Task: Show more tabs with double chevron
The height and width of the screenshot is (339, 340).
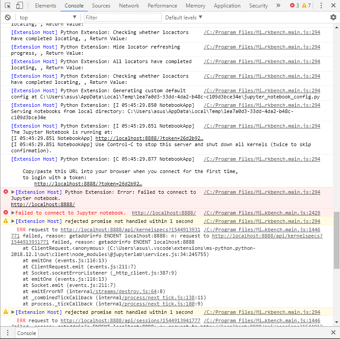Action: click(278, 5)
